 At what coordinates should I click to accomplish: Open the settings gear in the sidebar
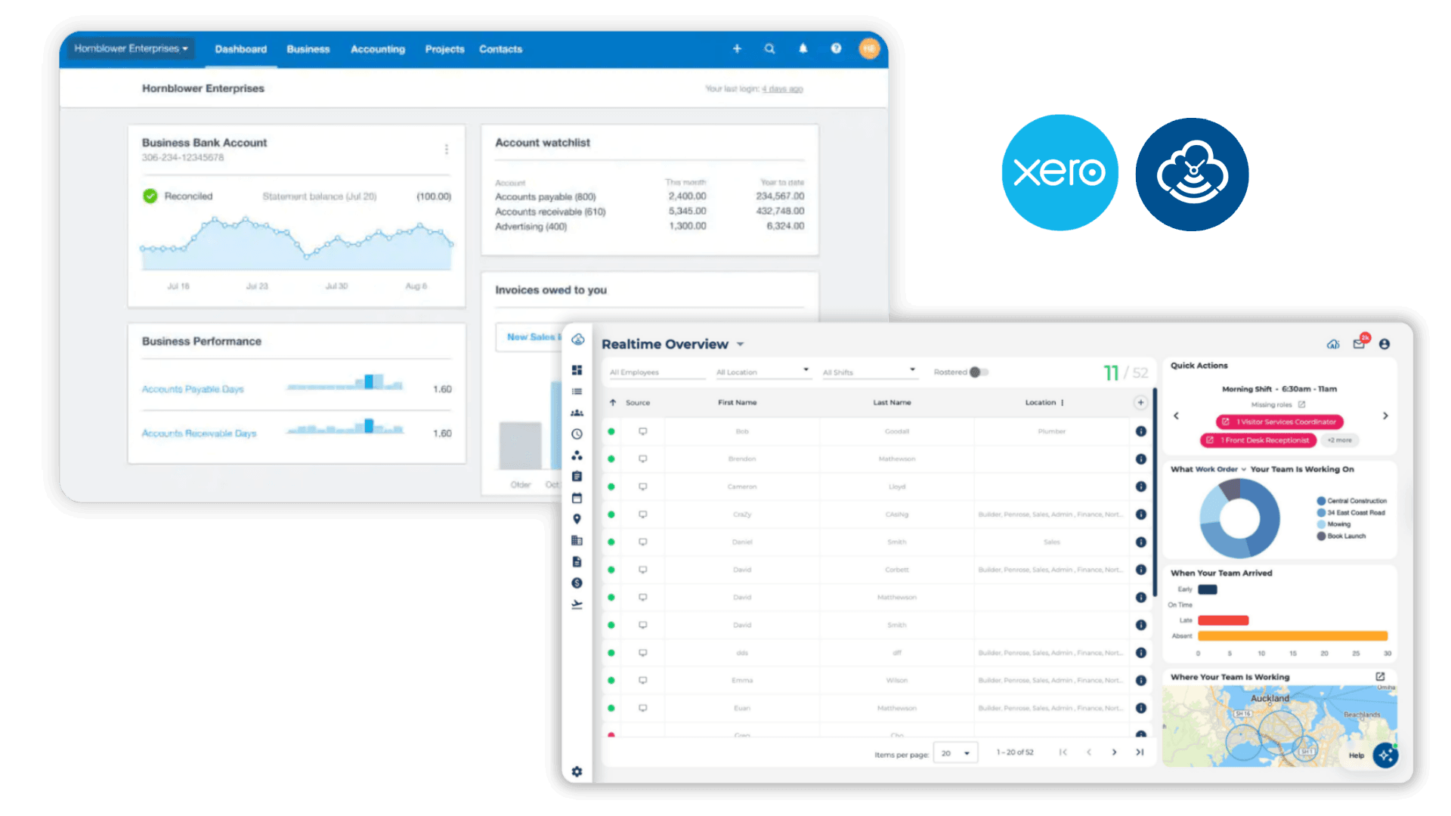click(x=577, y=771)
